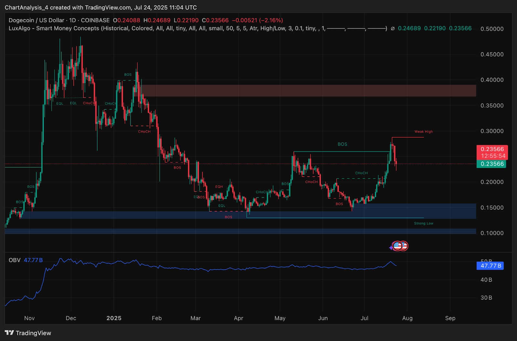Click the TradingView logo at bottom left
The width and height of the screenshot is (517, 341).
tap(28, 333)
